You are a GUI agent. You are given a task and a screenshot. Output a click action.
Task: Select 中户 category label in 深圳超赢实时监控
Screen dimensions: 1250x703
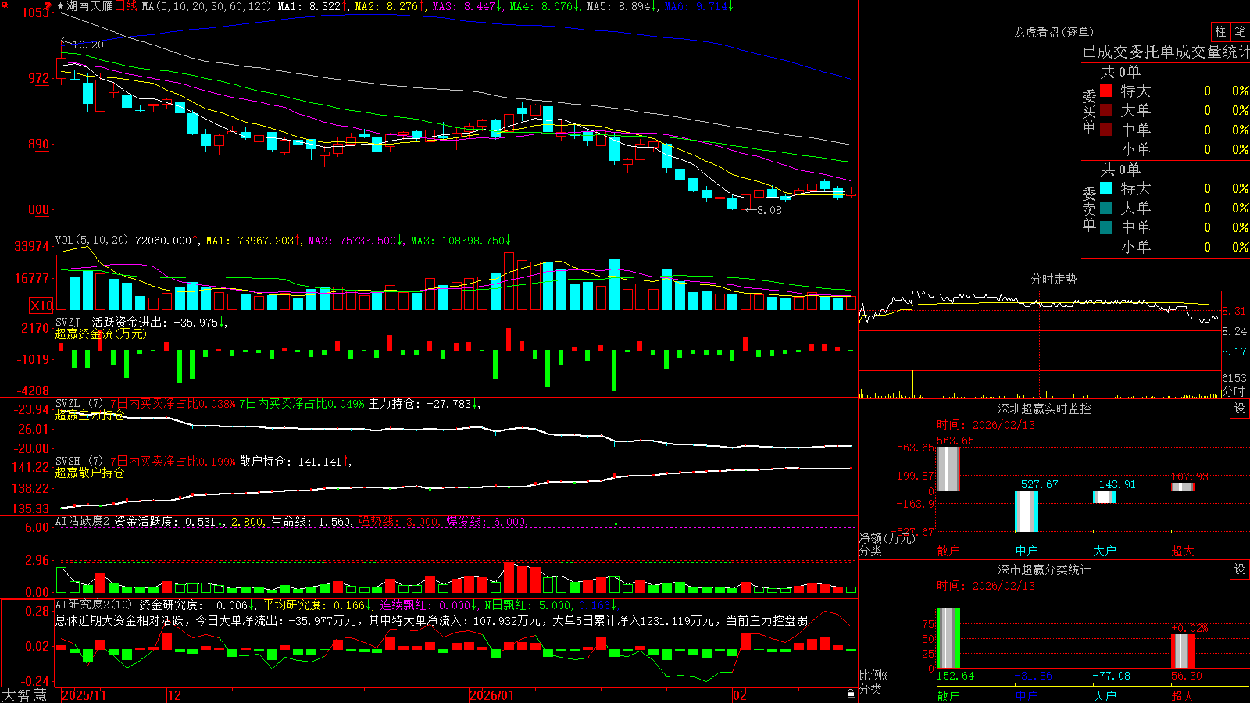(1026, 551)
